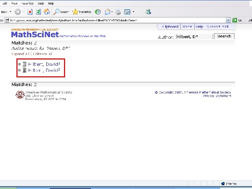Refresh the page using green arrows icon
Viewport: 252px width, 189px height.
tap(38, 12)
